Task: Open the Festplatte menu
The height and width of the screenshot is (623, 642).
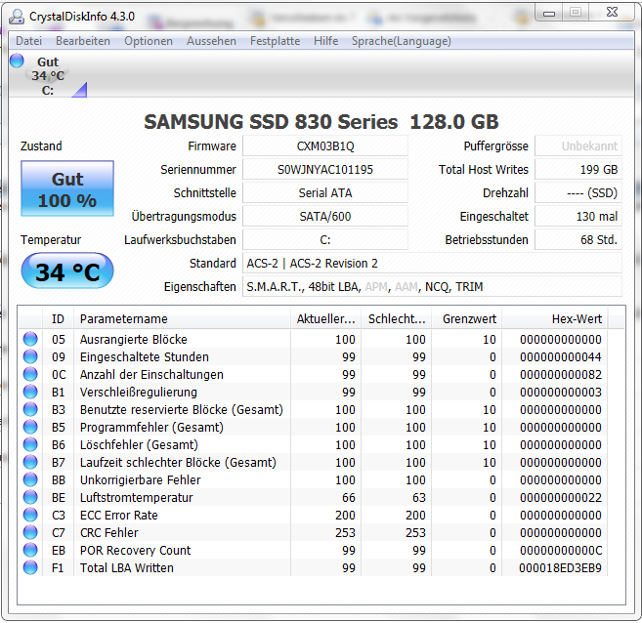Action: [275, 41]
